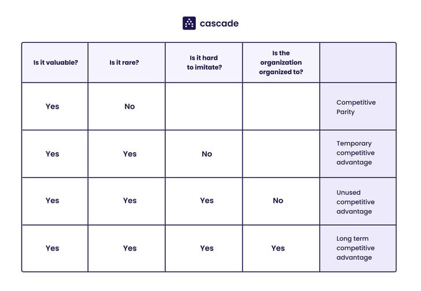The height and width of the screenshot is (291, 421).
Task: Select the "Is it rare?" column header
Action: (x=124, y=62)
